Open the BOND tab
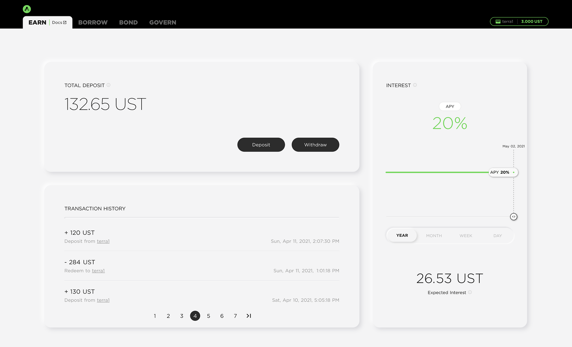The height and width of the screenshot is (347, 572). pyautogui.click(x=128, y=23)
